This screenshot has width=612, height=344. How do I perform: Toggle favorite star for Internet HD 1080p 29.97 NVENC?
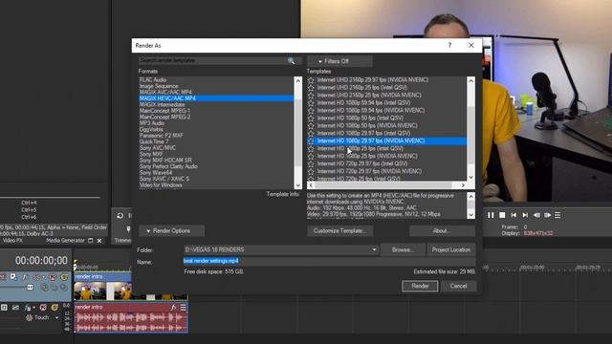click(x=311, y=140)
